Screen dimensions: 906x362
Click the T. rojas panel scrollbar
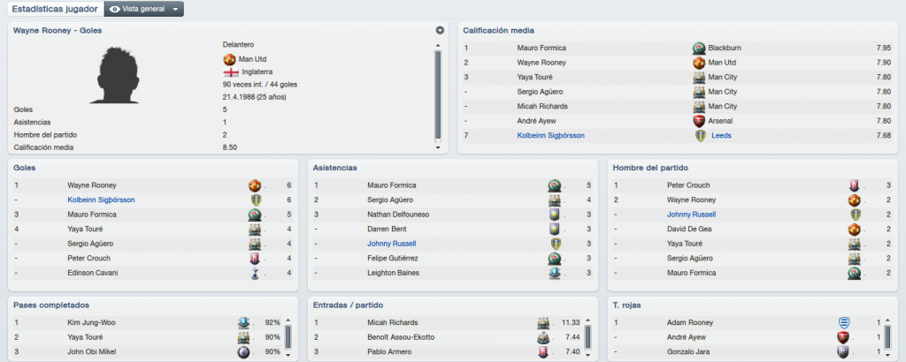coord(887,336)
